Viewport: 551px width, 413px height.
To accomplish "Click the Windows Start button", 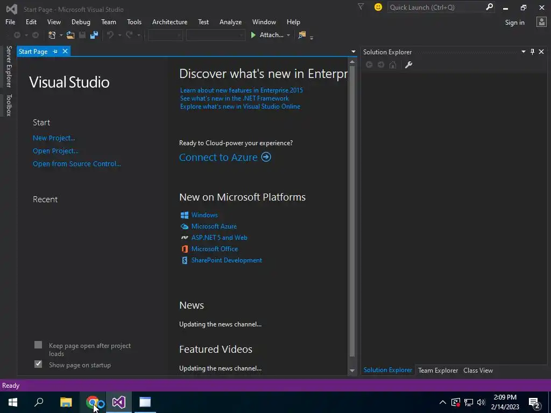I will point(13,402).
